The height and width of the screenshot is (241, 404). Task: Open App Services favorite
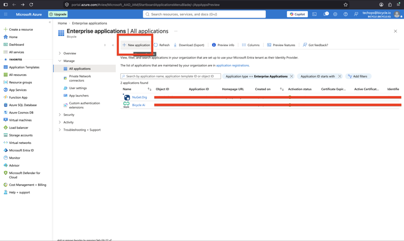coord(15,90)
